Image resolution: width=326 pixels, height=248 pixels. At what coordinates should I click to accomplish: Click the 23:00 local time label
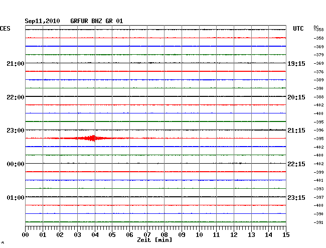(x=16, y=131)
